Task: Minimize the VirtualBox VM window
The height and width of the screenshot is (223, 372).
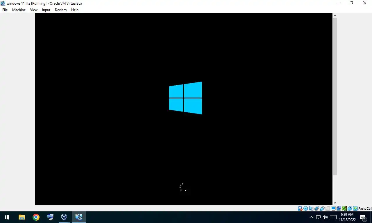Action: click(x=338, y=3)
